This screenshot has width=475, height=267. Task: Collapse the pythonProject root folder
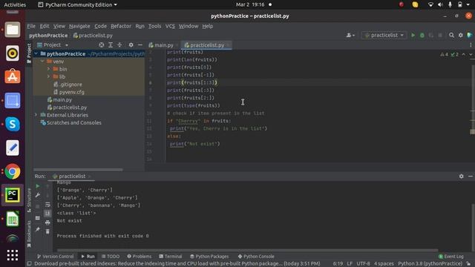click(36, 54)
